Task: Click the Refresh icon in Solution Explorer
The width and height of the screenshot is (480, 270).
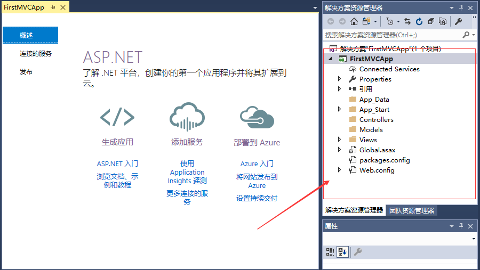Action: coord(419,21)
